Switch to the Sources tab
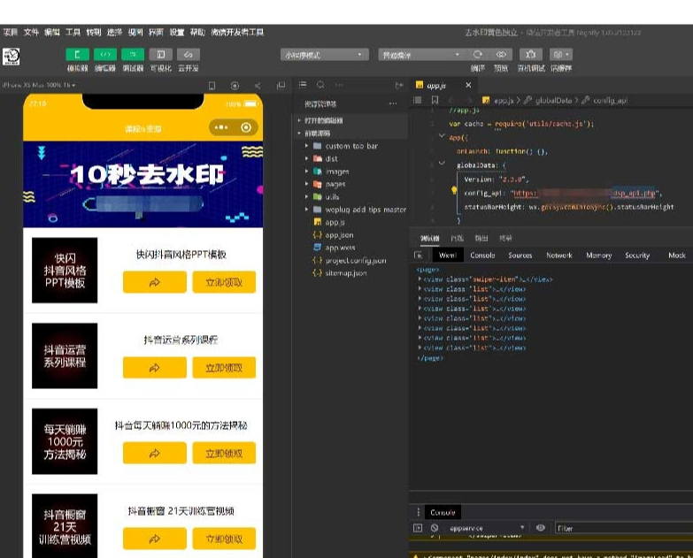693x558 pixels. 520,256
